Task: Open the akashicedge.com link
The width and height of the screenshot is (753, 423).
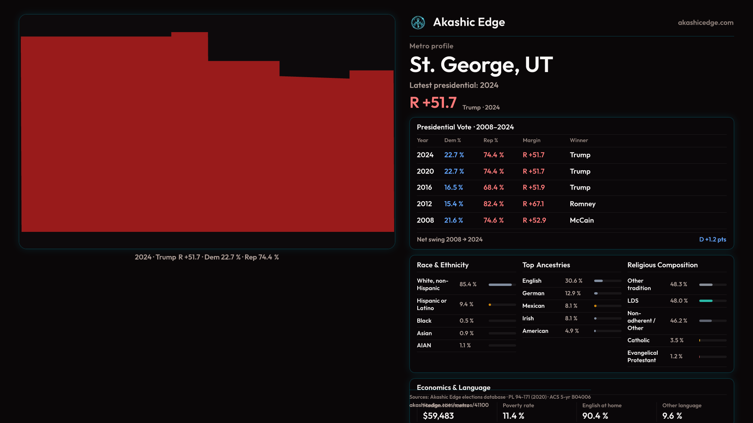Action: point(705,23)
